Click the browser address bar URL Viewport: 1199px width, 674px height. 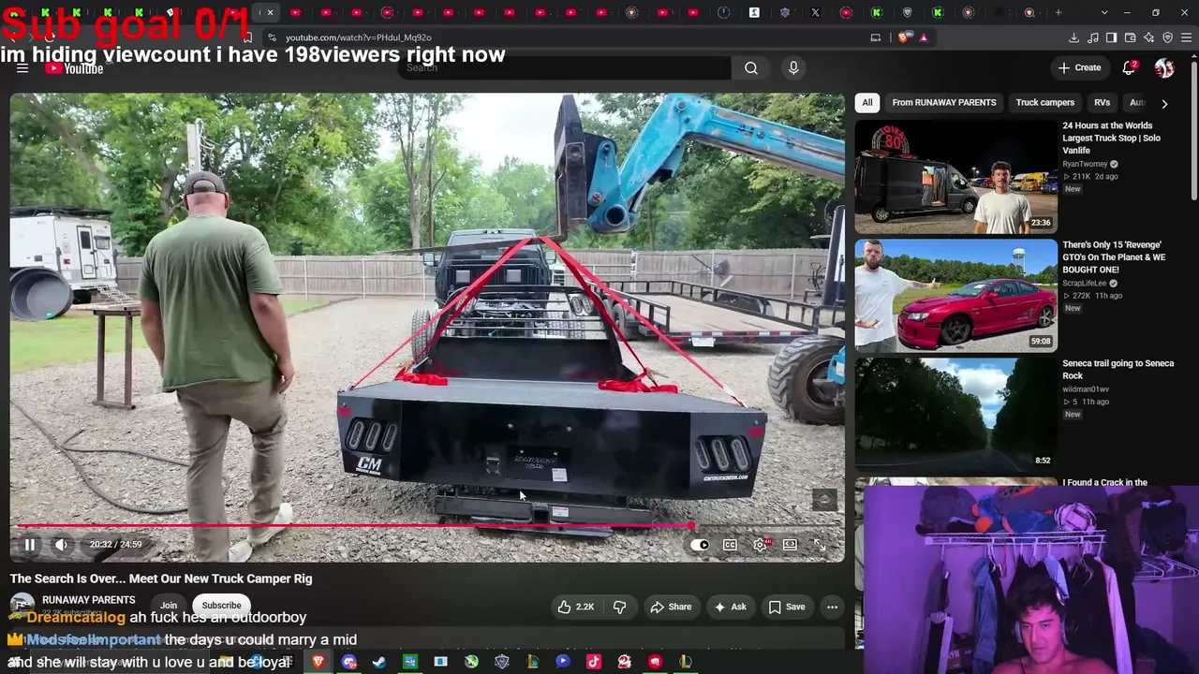(x=359, y=37)
